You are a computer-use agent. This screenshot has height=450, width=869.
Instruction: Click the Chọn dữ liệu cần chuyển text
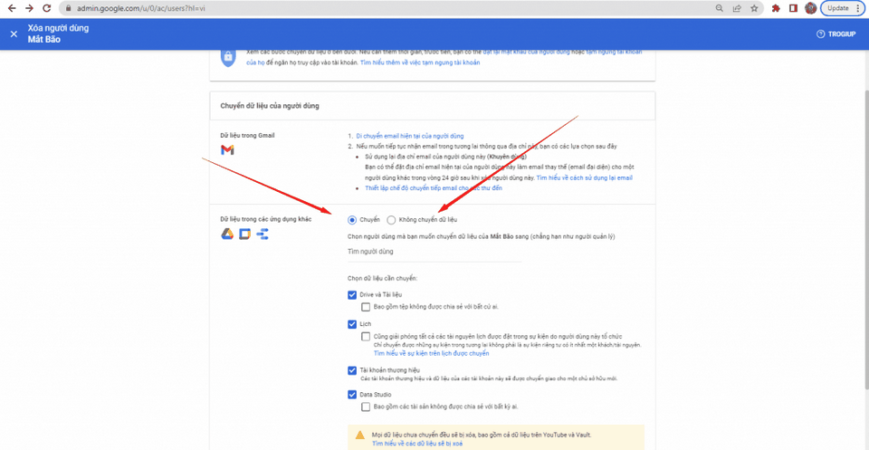click(382, 278)
